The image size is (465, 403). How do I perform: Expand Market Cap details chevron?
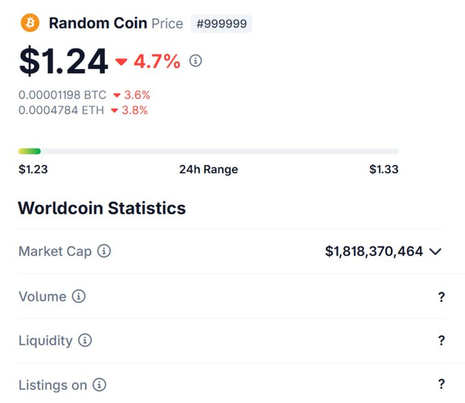coord(436,251)
